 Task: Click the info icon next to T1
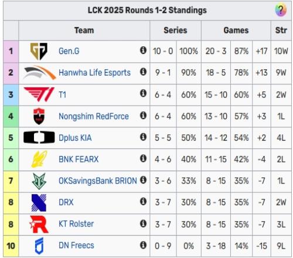point(143,93)
